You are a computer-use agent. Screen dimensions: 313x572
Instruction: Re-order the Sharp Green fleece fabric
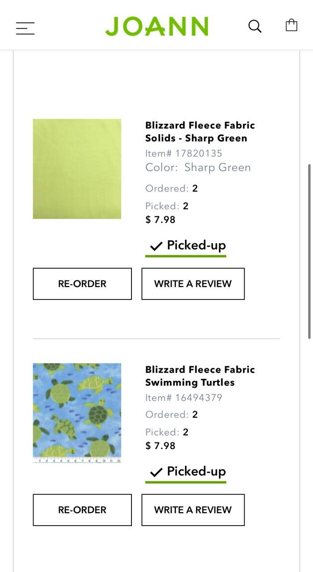[x=82, y=284]
